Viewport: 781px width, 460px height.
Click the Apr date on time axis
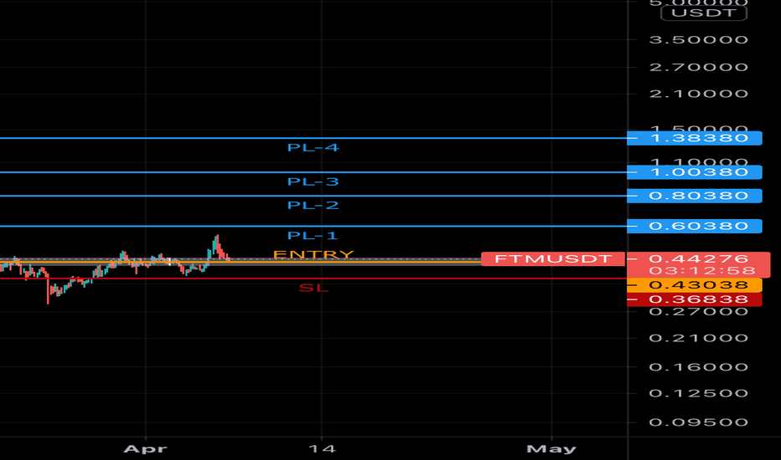(145, 449)
